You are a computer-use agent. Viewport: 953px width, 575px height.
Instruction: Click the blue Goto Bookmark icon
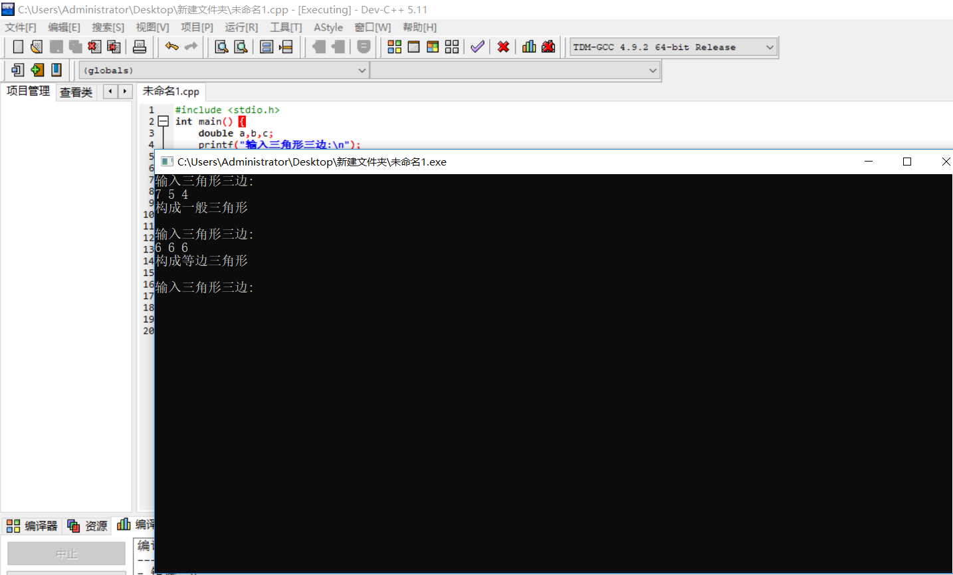point(56,70)
